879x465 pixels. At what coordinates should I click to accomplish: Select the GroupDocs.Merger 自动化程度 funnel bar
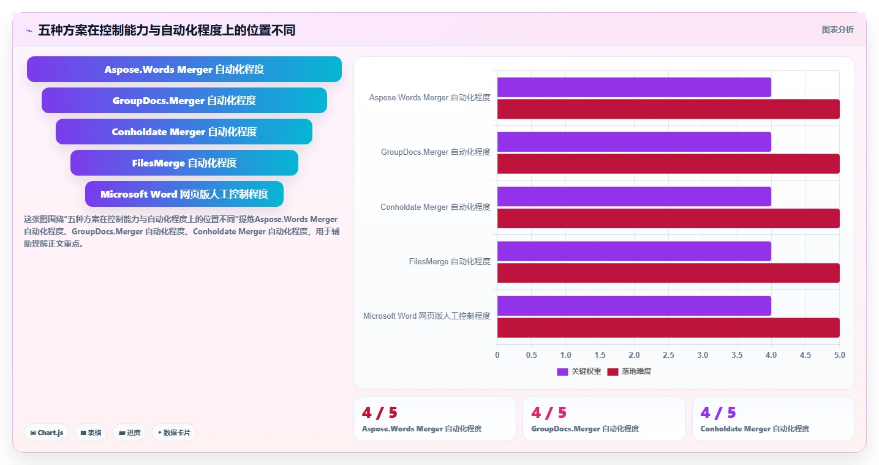pos(184,100)
